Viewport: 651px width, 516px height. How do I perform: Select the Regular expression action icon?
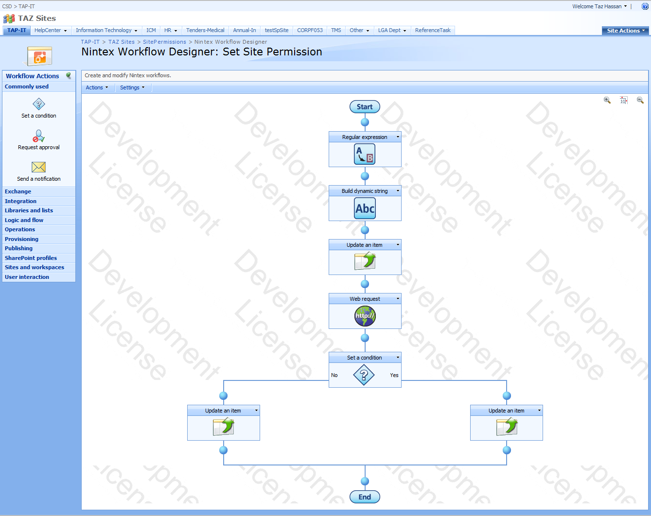pyautogui.click(x=365, y=155)
